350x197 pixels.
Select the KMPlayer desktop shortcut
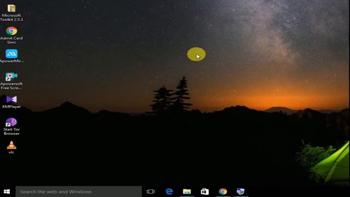[x=11, y=102]
